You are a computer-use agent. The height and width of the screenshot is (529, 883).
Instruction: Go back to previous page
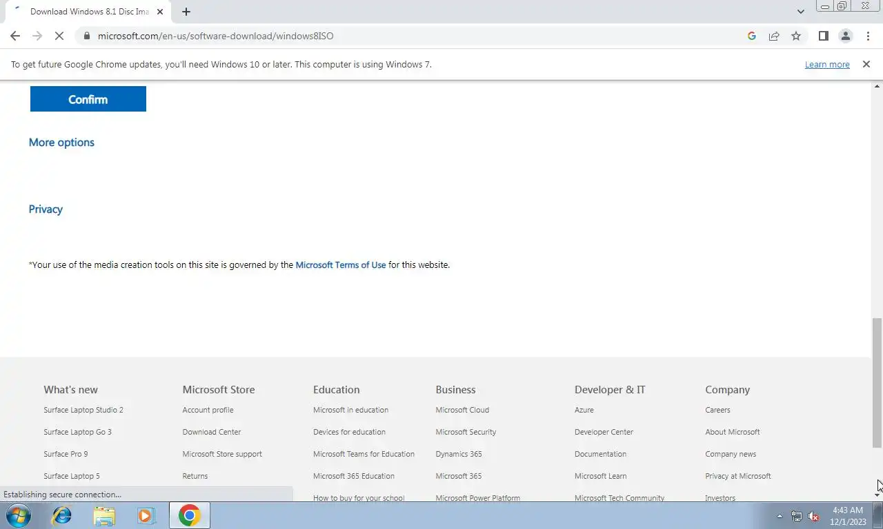coord(15,36)
